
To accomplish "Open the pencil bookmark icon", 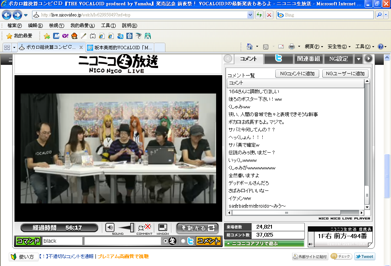I will pos(84,36).
